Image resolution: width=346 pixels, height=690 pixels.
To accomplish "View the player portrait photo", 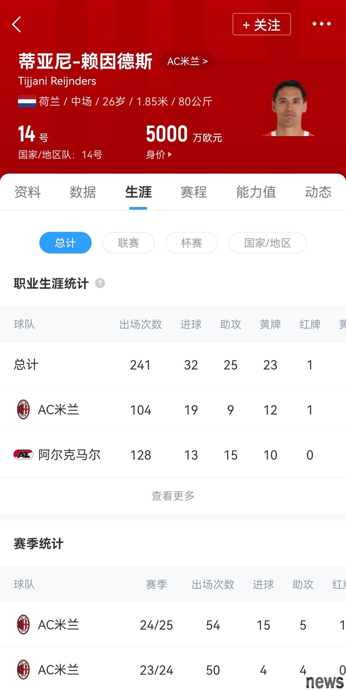I will click(x=289, y=108).
